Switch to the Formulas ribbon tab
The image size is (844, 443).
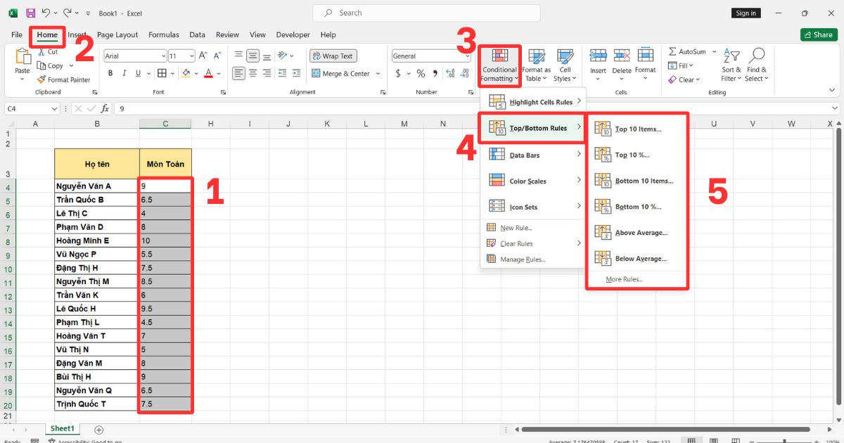pyautogui.click(x=163, y=34)
